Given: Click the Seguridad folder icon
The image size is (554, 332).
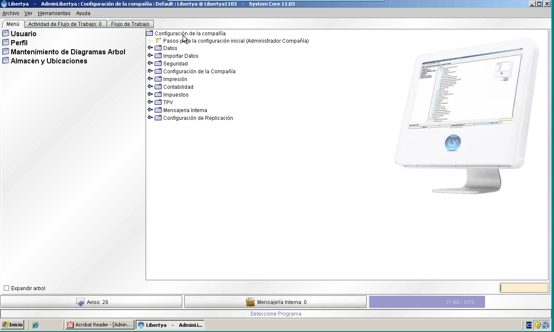Looking at the screenshot, I should coord(158,64).
